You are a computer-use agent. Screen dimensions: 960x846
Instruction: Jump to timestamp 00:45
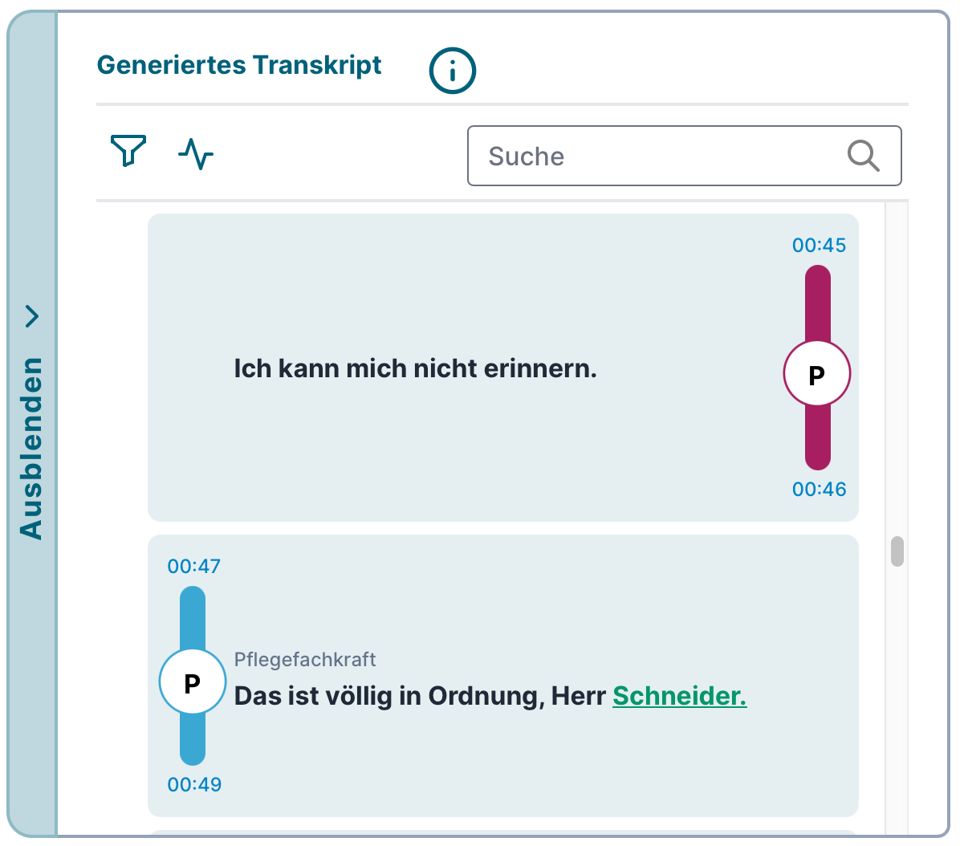[x=819, y=246]
